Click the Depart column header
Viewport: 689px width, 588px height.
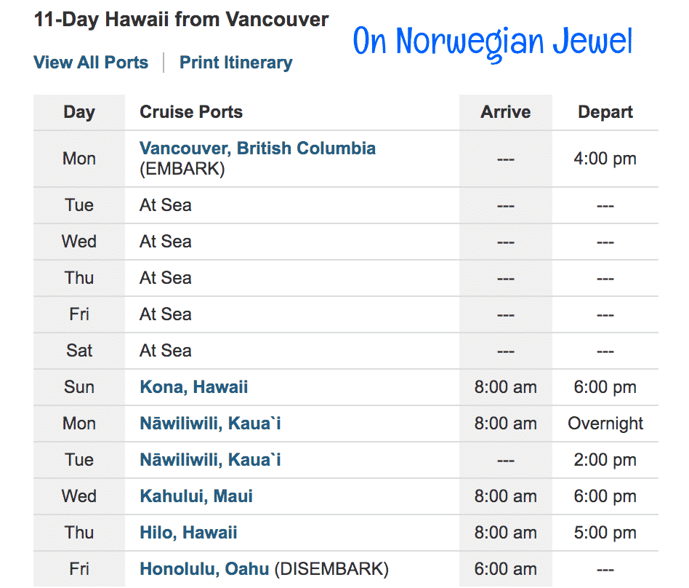tap(605, 112)
